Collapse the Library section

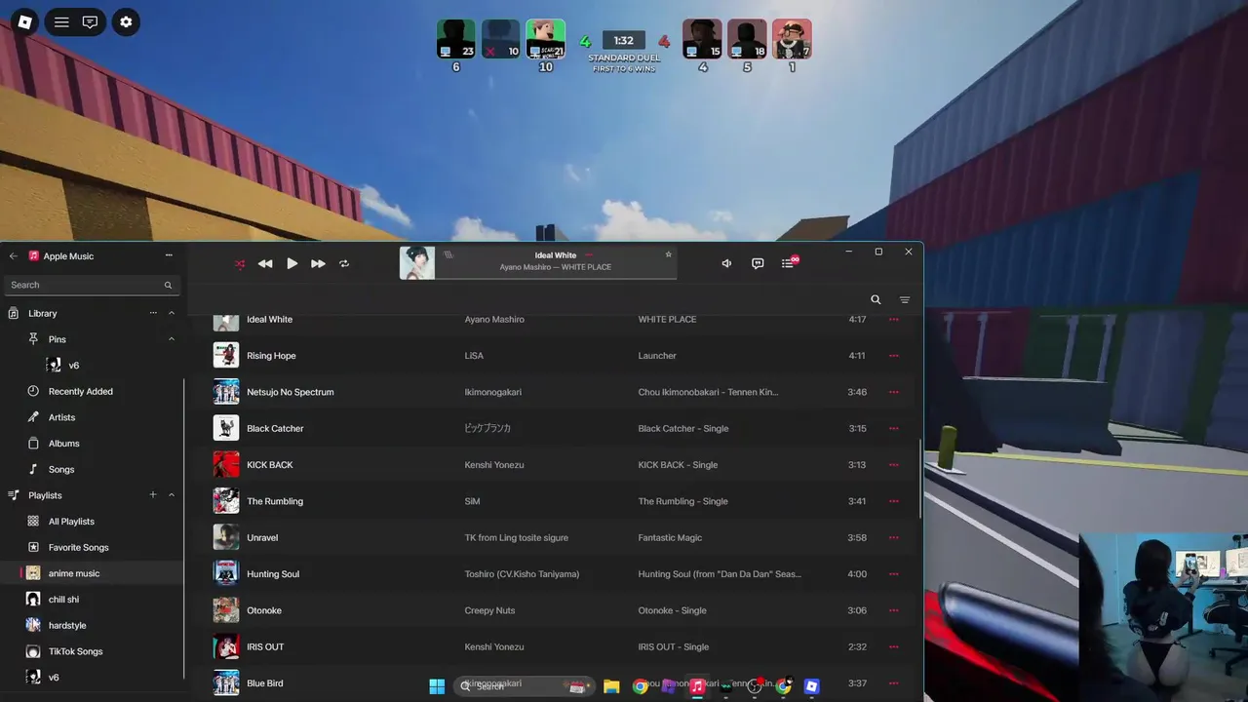[172, 313]
